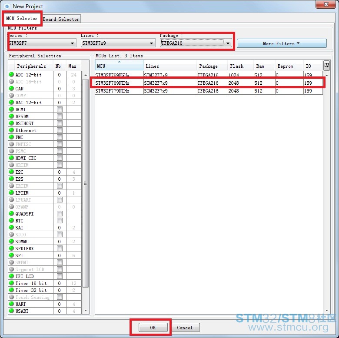Click the green status icon beside DAC 12-bit

pyautogui.click(x=11, y=102)
